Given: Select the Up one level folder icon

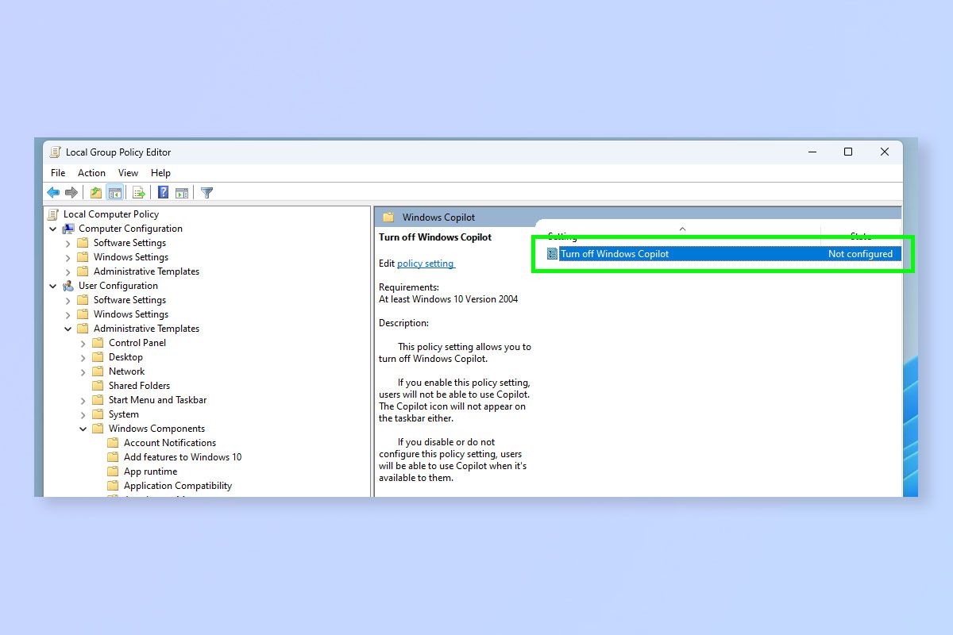Looking at the screenshot, I should 95,192.
